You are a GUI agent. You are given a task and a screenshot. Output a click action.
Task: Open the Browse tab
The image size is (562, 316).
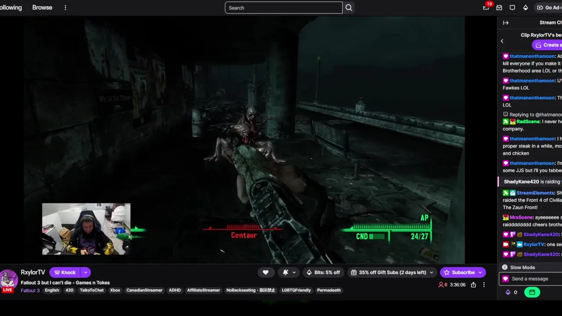pos(42,7)
